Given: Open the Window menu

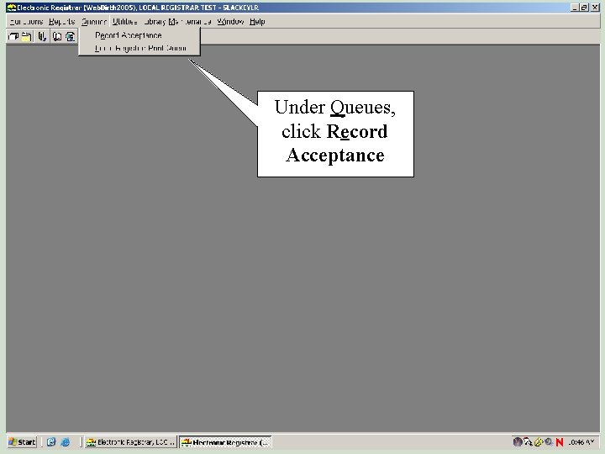Looking at the screenshot, I should pyautogui.click(x=230, y=22).
